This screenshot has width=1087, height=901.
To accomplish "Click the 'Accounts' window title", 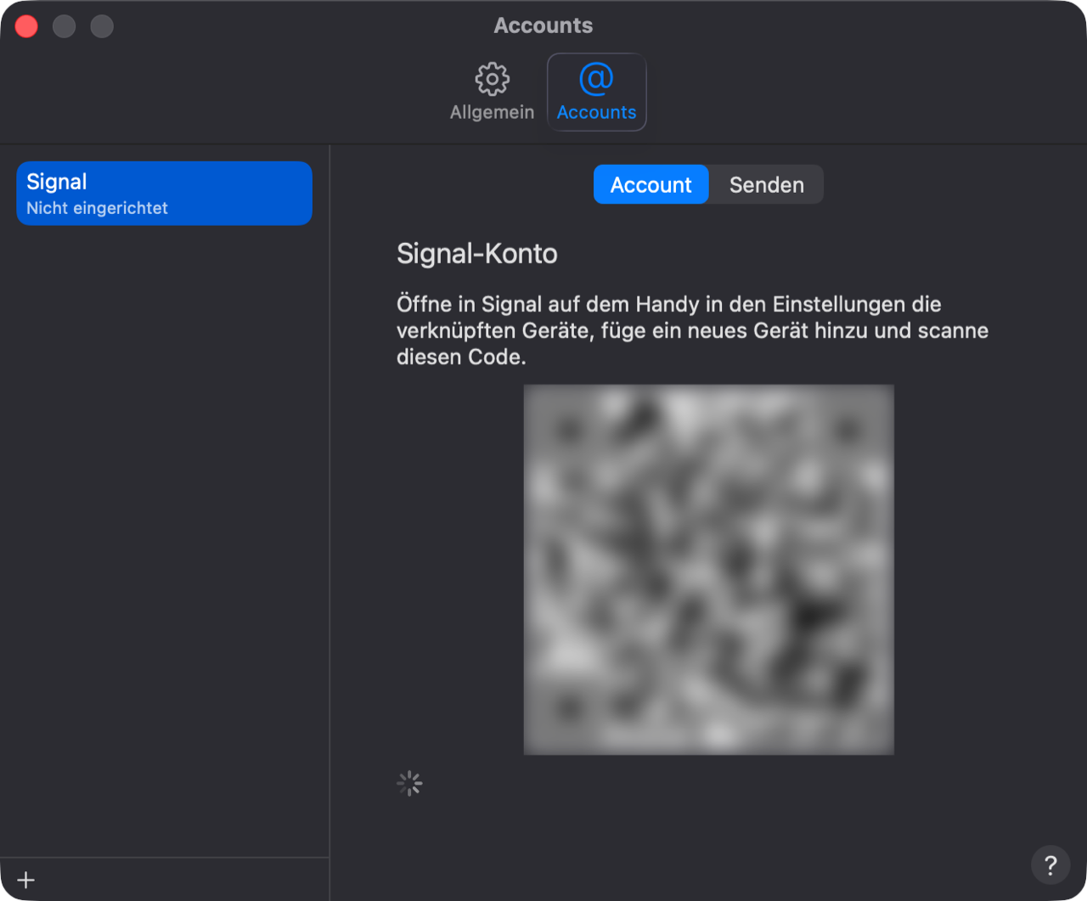I will pyautogui.click(x=543, y=25).
